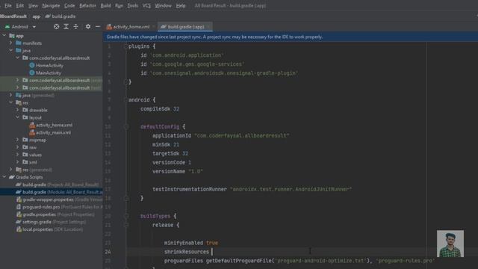Expand the res (generated) folder

click(11, 170)
